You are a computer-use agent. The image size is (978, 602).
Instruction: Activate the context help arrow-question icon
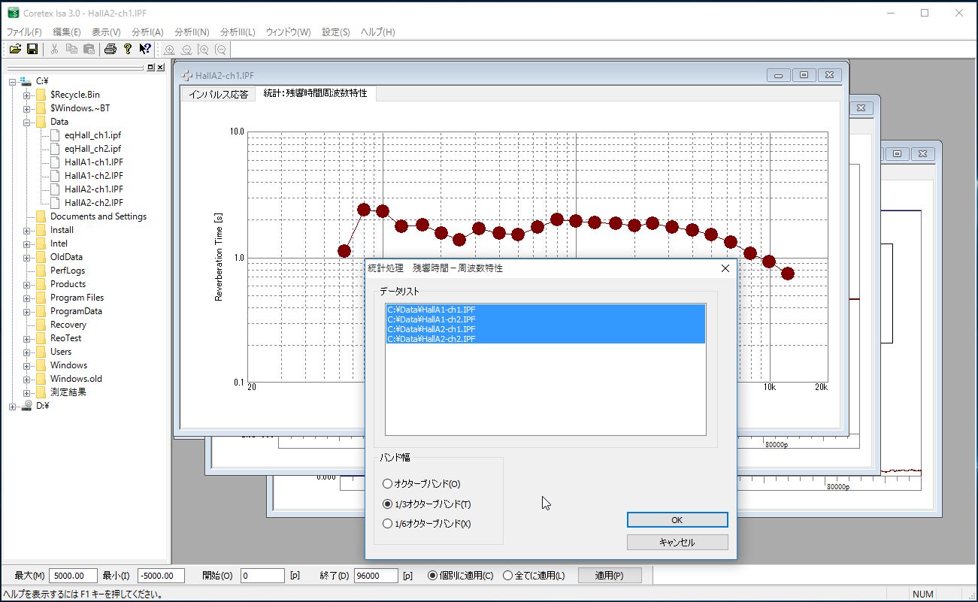click(x=145, y=50)
